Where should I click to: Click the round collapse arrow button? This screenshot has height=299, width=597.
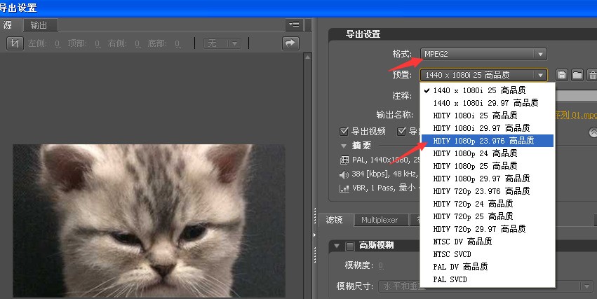pos(593,131)
